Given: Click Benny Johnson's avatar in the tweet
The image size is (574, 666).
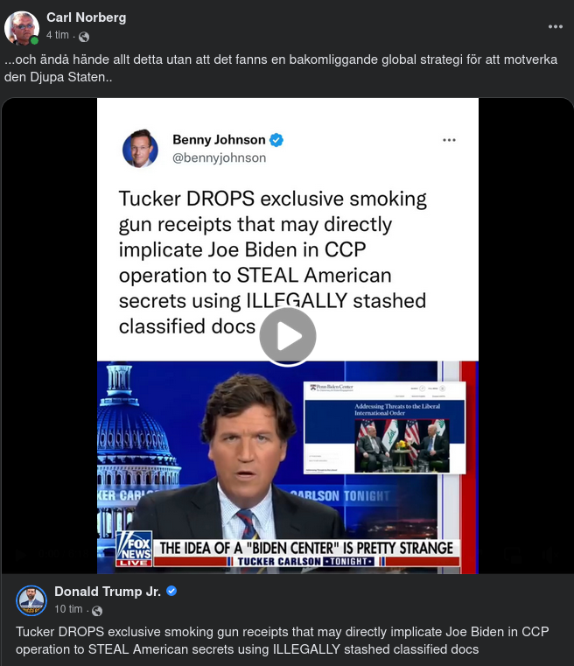Looking at the screenshot, I should (140, 149).
